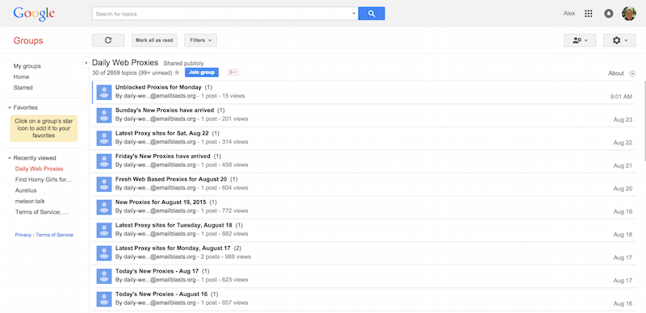Click Mark all as read button
This screenshot has width=646, height=313.
point(154,40)
